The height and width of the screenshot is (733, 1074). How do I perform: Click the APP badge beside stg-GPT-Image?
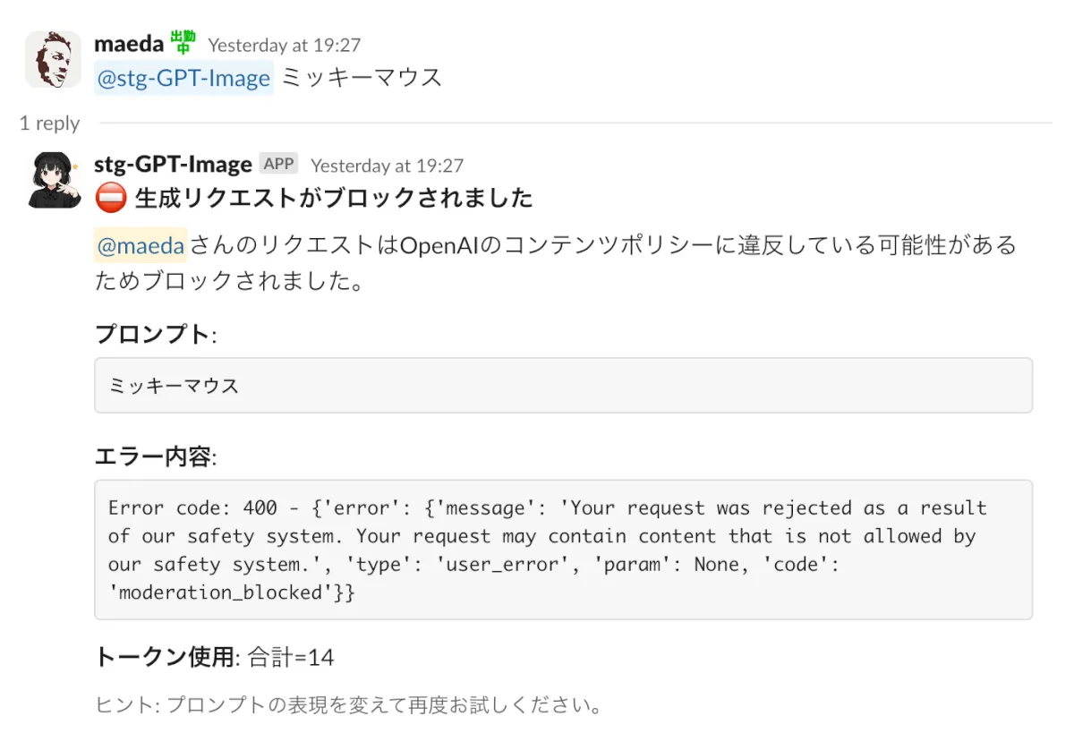[x=278, y=164]
